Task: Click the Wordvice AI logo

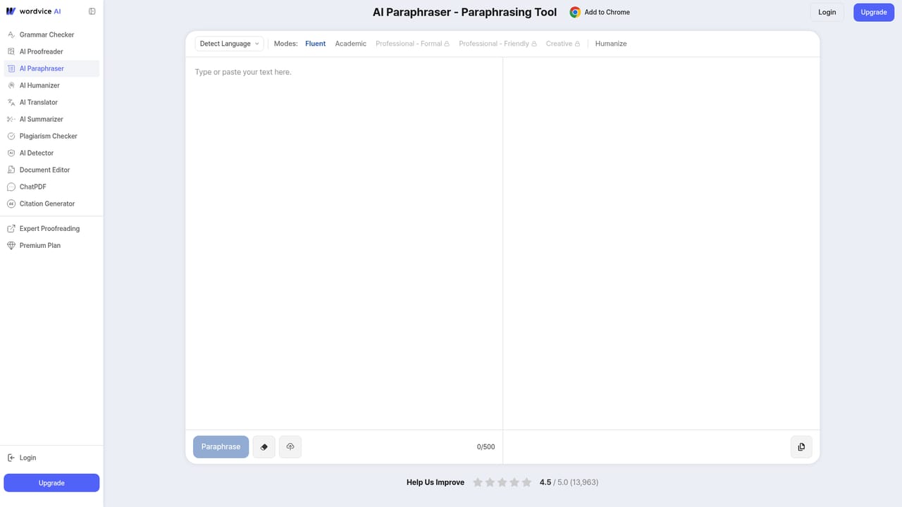Action: coord(33,11)
